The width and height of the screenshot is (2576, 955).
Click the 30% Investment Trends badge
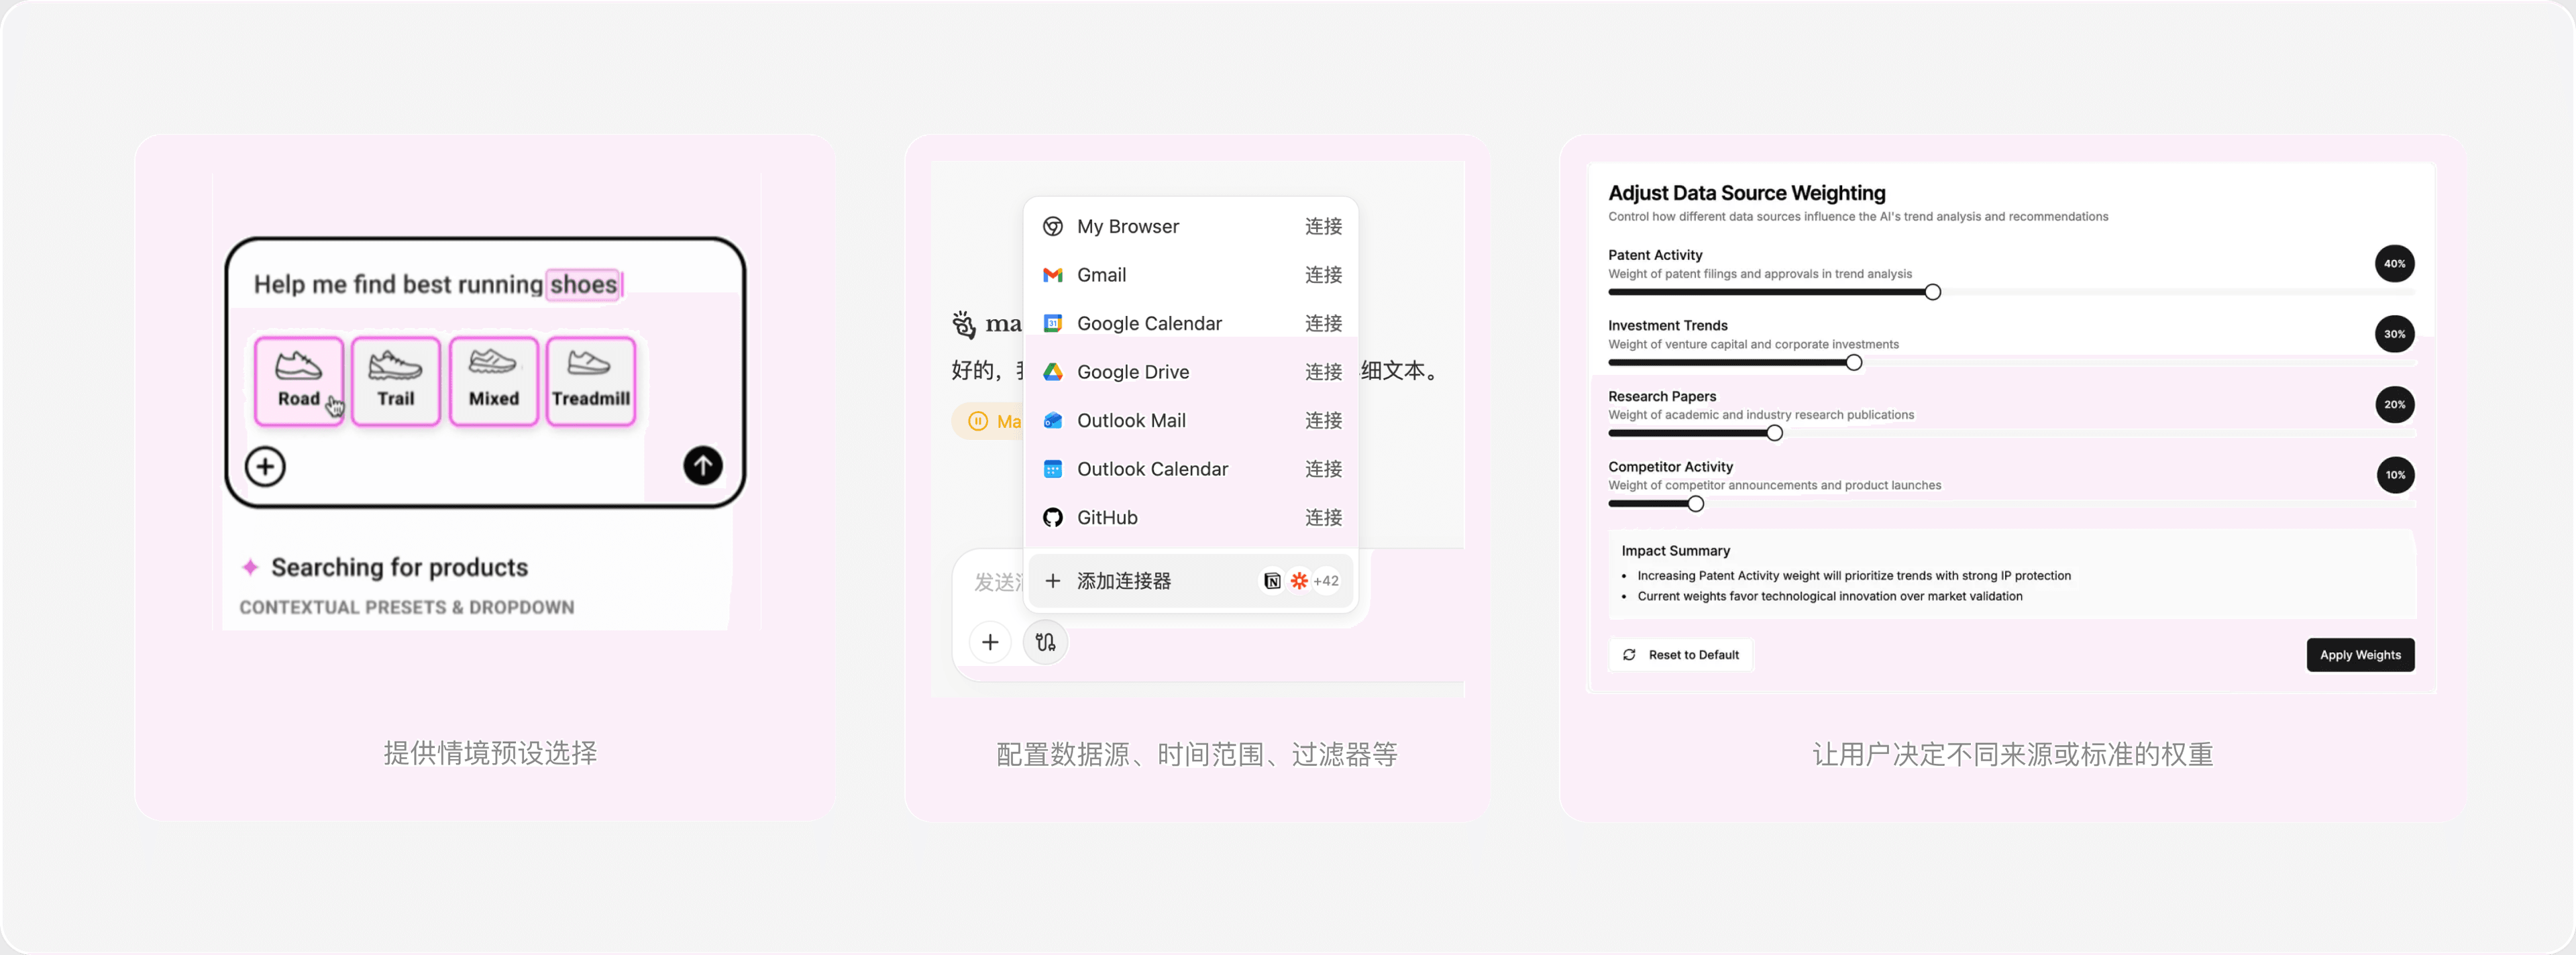tap(2394, 334)
